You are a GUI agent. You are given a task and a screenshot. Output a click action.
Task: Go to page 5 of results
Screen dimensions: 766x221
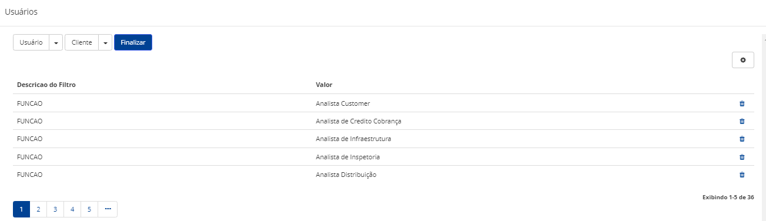coord(89,209)
